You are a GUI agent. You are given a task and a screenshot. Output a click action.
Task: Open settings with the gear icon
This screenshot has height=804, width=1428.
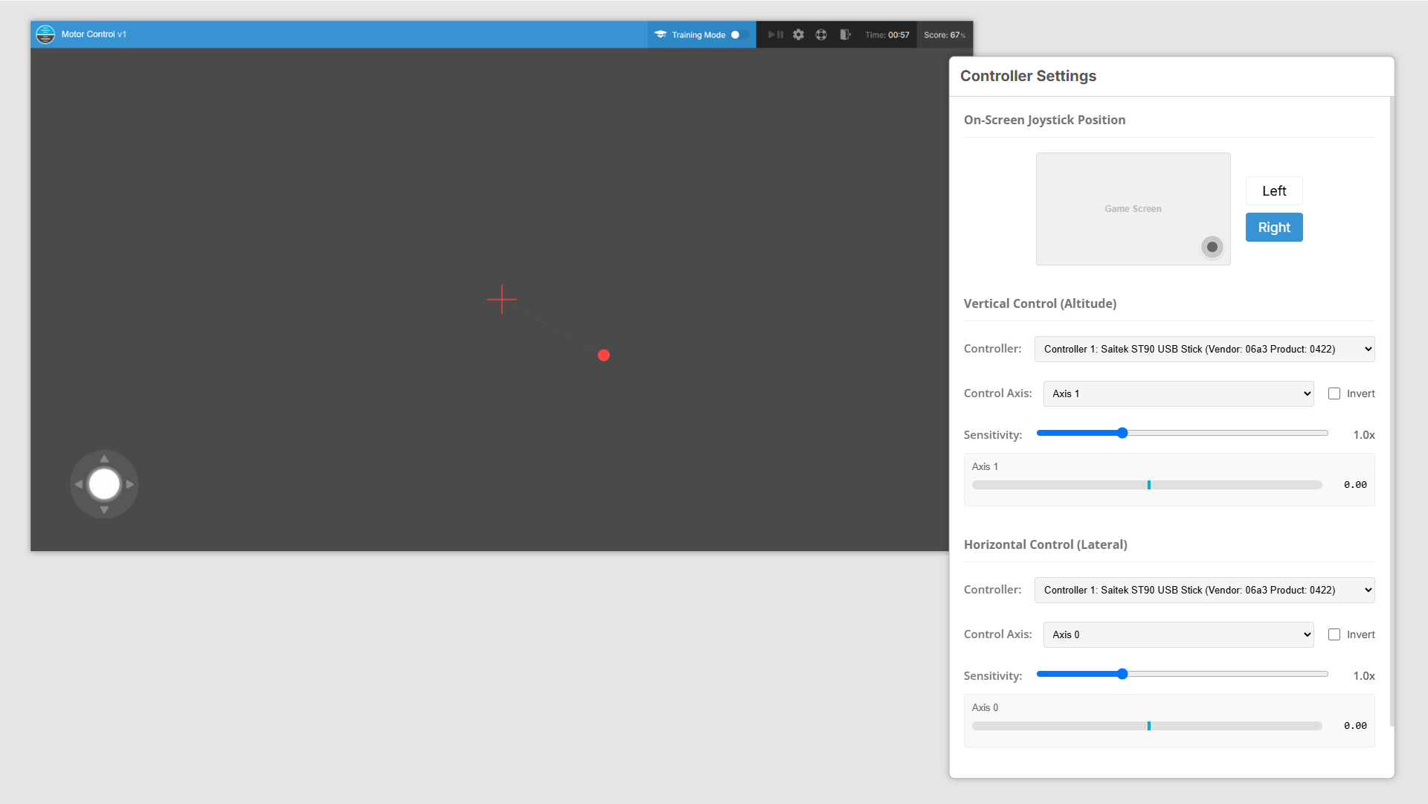coord(798,35)
